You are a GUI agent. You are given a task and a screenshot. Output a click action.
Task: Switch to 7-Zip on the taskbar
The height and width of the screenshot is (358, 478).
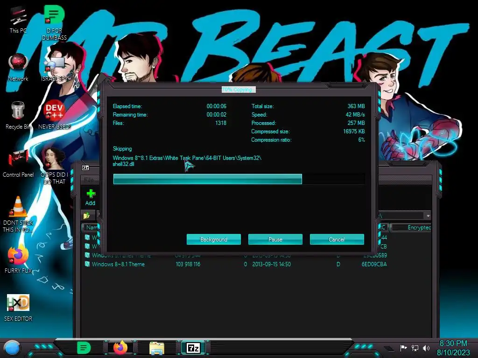[193, 348]
